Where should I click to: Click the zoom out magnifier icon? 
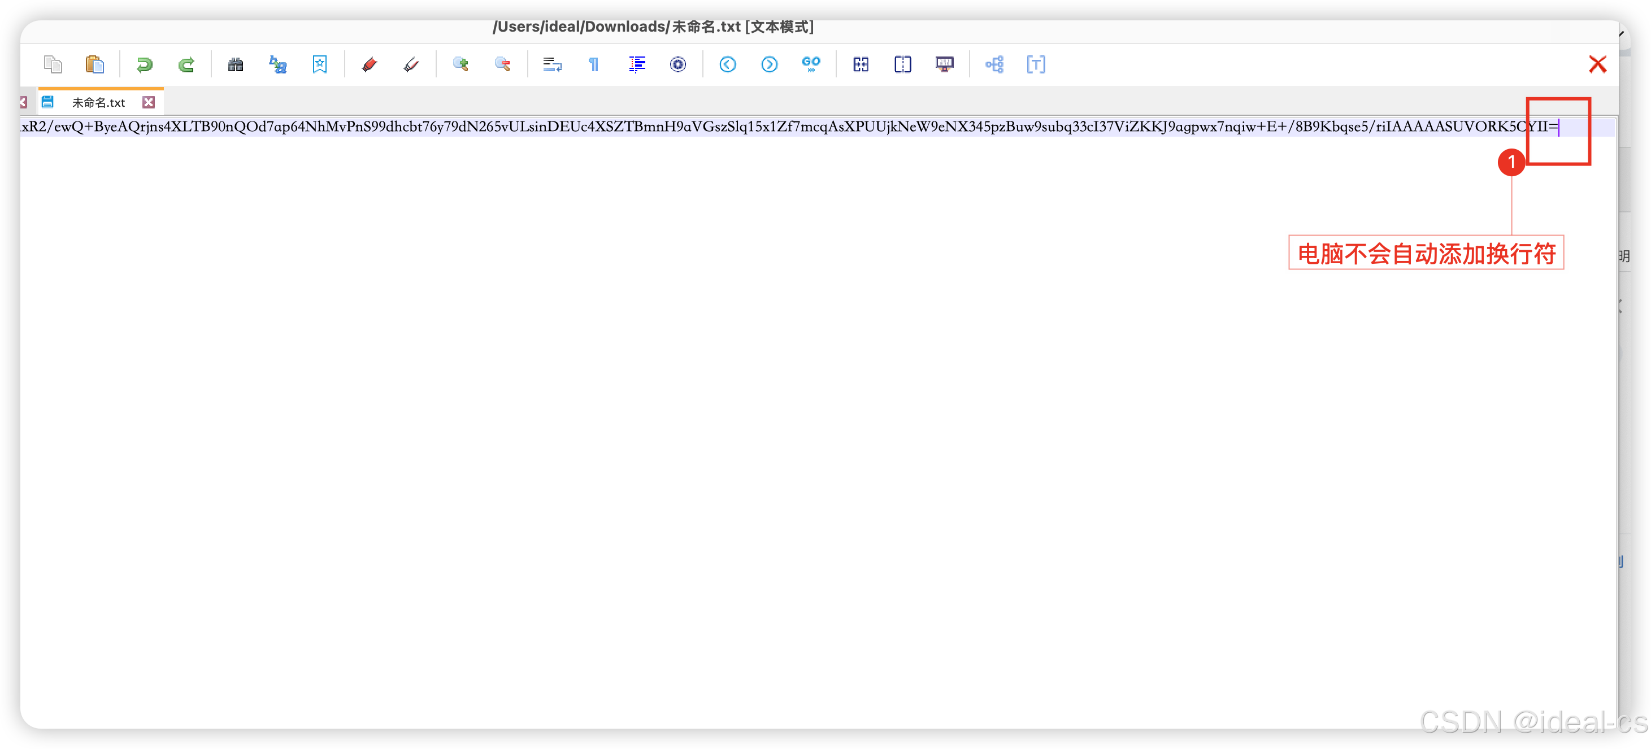[502, 65]
